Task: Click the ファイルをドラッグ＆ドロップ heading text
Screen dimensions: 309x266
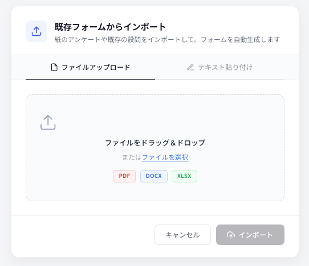Action: (155, 143)
